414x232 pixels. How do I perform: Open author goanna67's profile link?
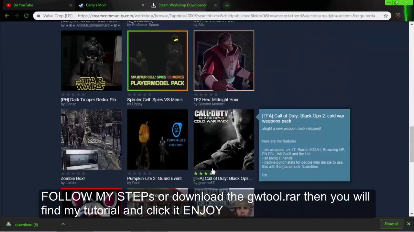pos(206,183)
